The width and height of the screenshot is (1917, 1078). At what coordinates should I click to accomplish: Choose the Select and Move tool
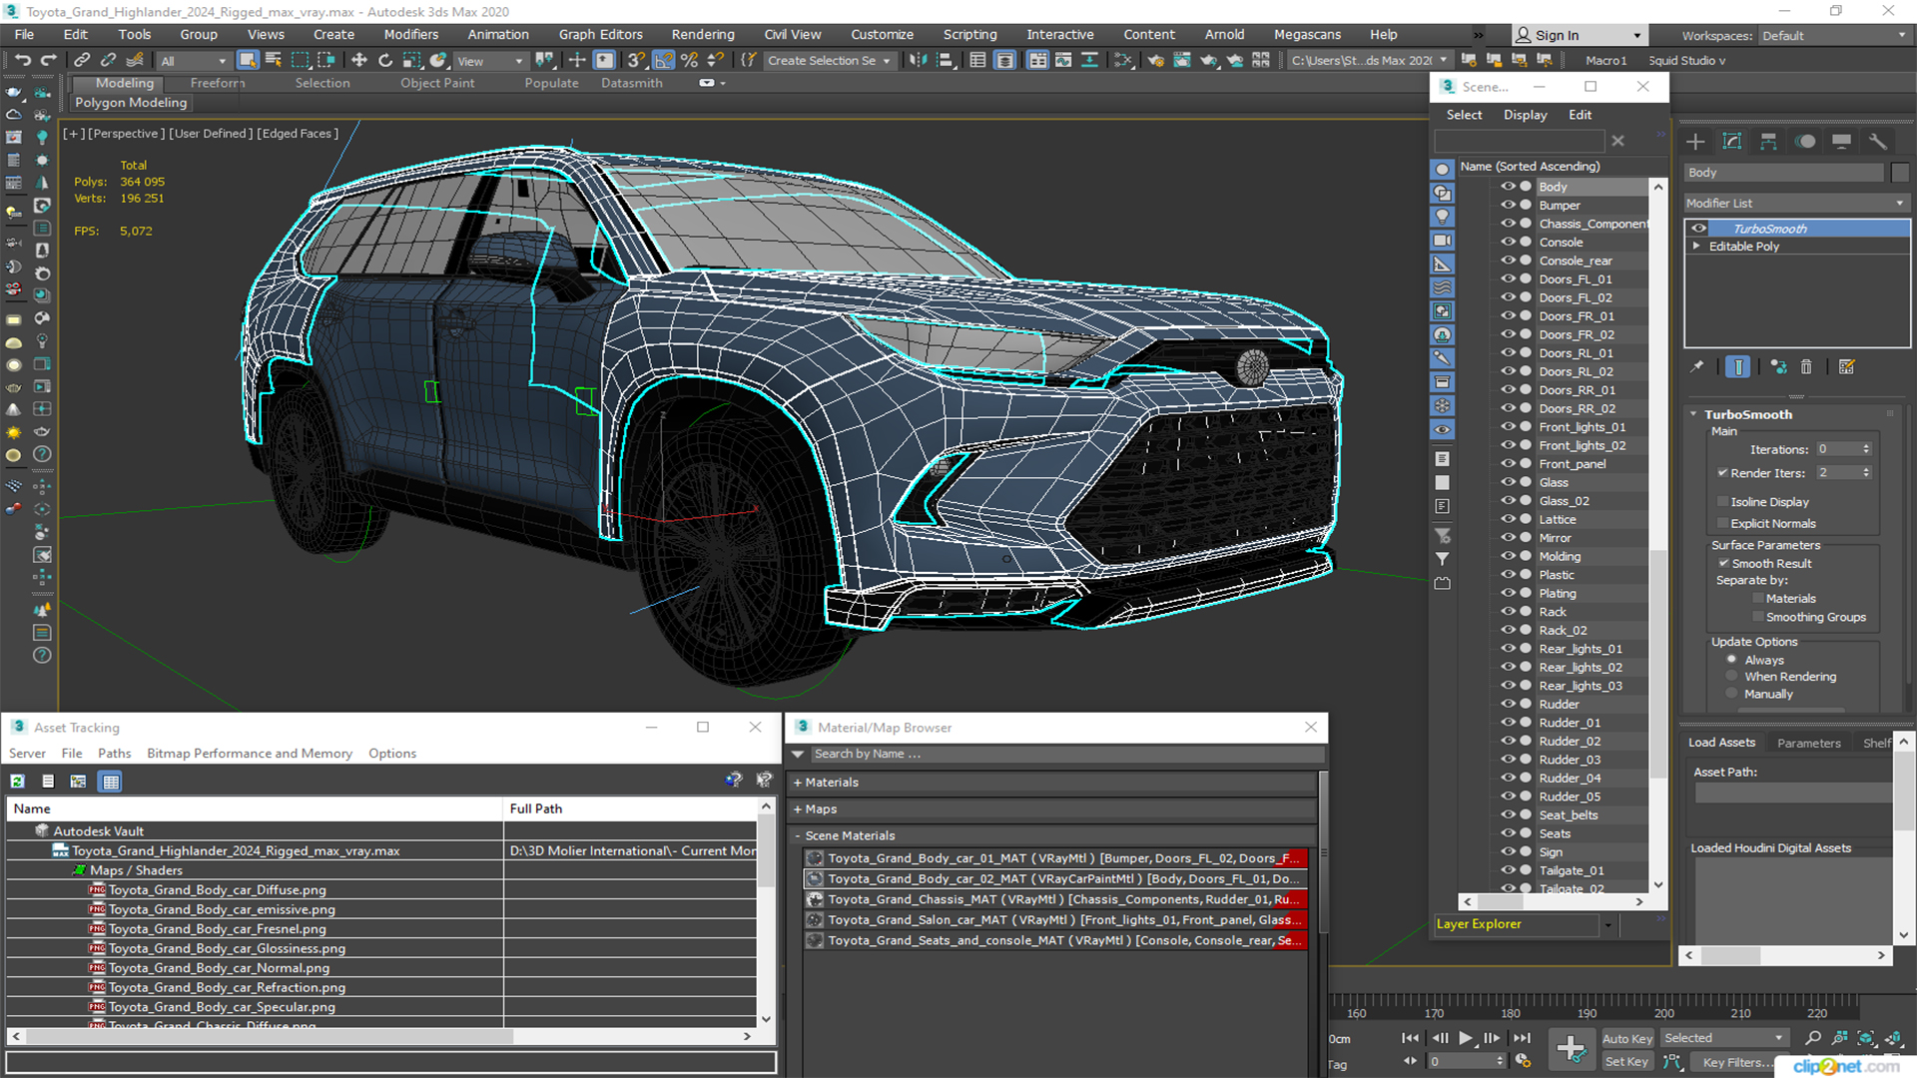(359, 61)
